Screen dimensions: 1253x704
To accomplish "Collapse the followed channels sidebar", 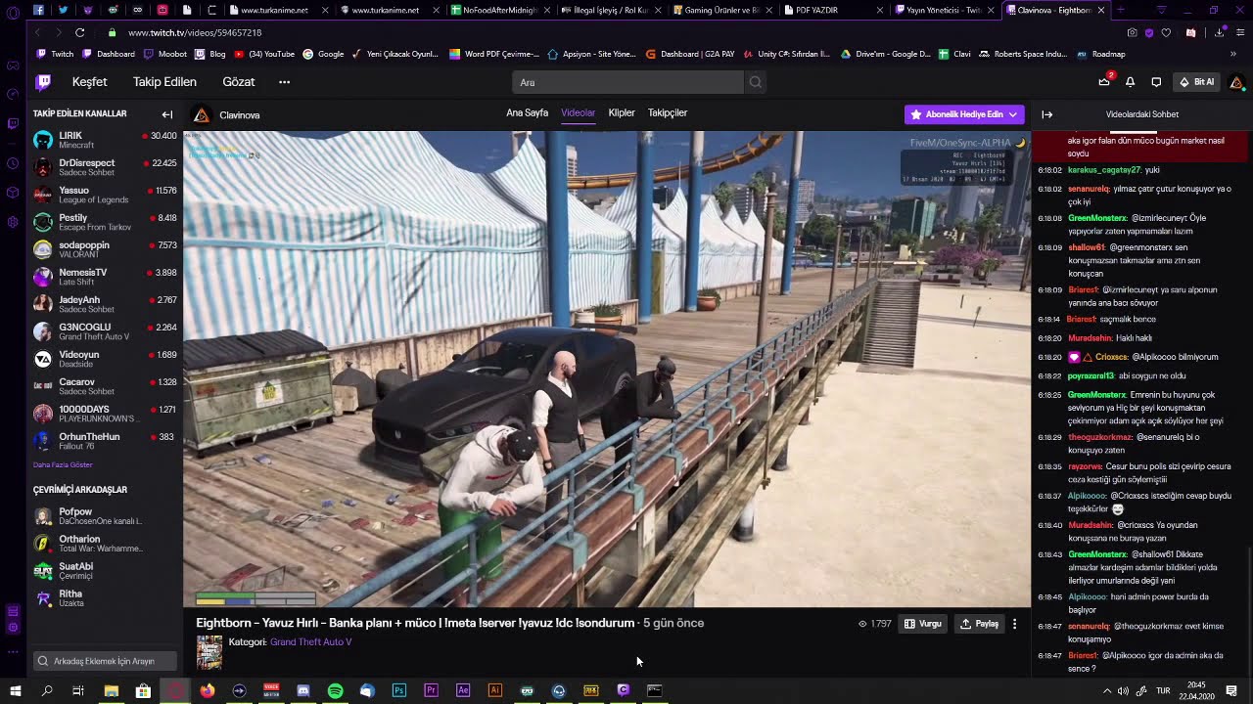I will (167, 114).
